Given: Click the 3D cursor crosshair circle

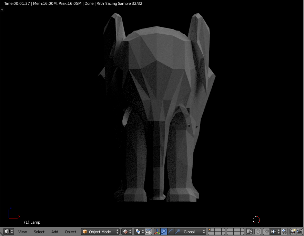Looking at the screenshot, I should pos(256,220).
